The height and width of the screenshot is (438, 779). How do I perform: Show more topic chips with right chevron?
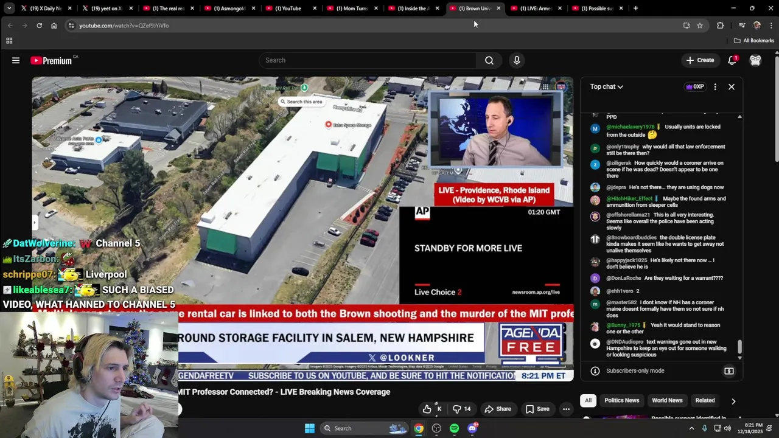[733, 401]
